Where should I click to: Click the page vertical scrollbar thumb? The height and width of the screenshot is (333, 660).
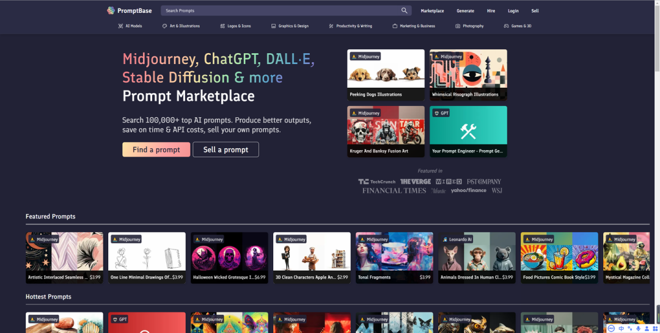point(657,38)
